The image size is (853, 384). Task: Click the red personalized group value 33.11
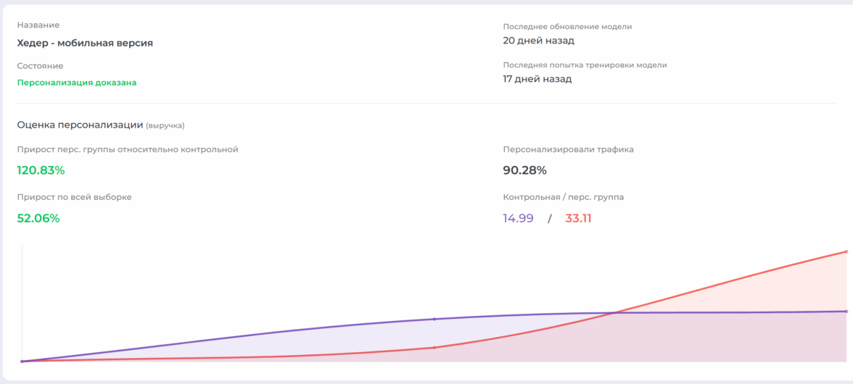(x=578, y=218)
